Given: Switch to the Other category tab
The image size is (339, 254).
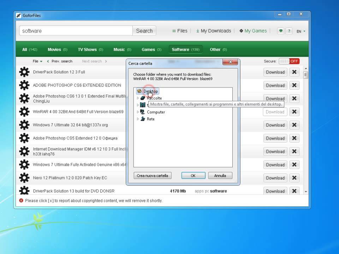Looking at the screenshot, I should [218, 49].
